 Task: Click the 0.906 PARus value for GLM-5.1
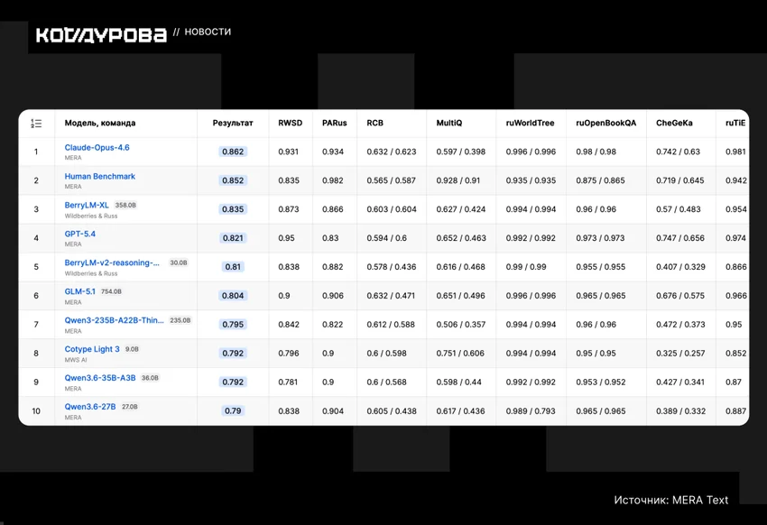333,296
